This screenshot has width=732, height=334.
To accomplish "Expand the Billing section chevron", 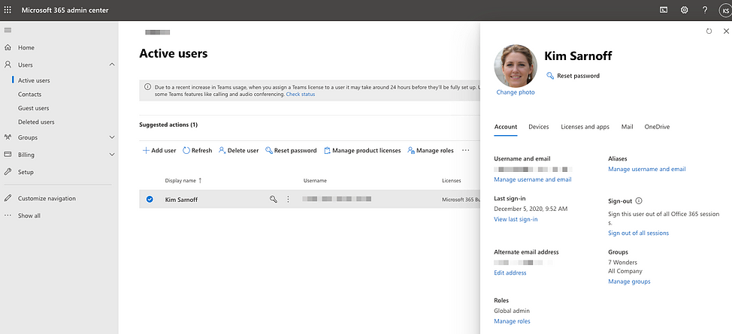I will [111, 155].
